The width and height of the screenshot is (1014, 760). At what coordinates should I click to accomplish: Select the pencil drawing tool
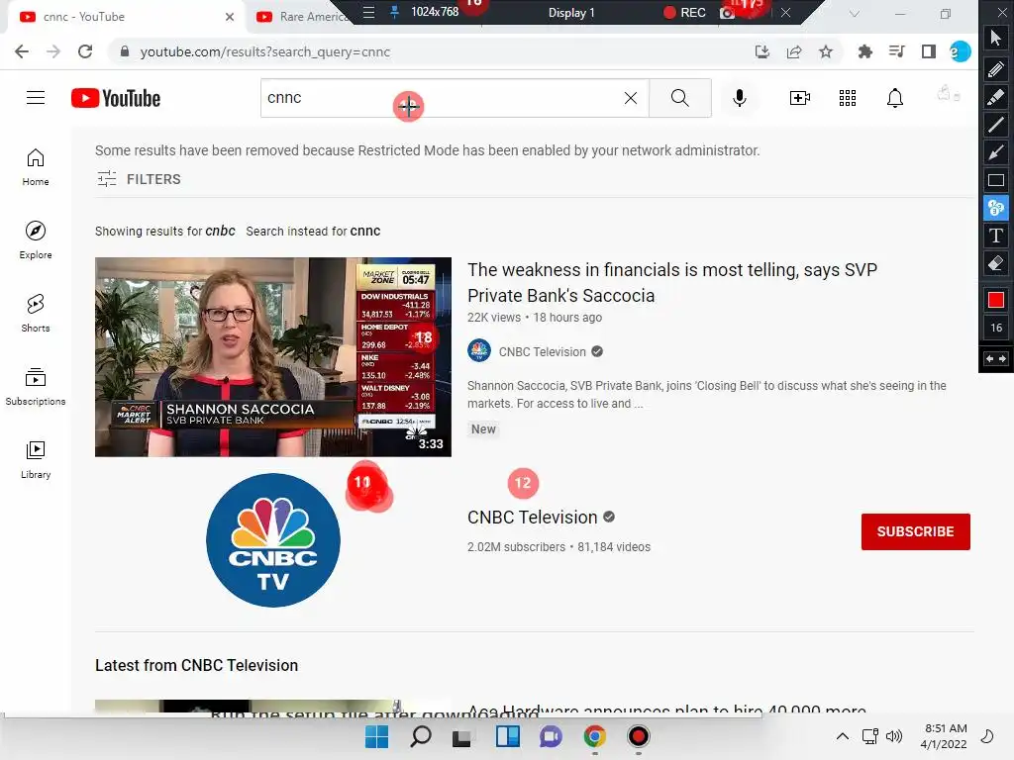[996, 68]
